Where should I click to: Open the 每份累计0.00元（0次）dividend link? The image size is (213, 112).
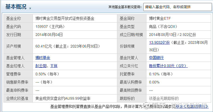(168, 66)
